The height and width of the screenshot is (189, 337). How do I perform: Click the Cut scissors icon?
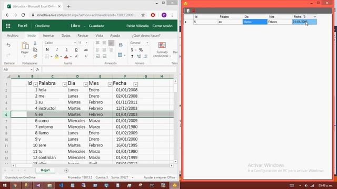(x=35, y=43)
